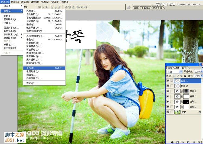Toggle lock transparent pixels icon

pyautogui.click(x=174, y=76)
